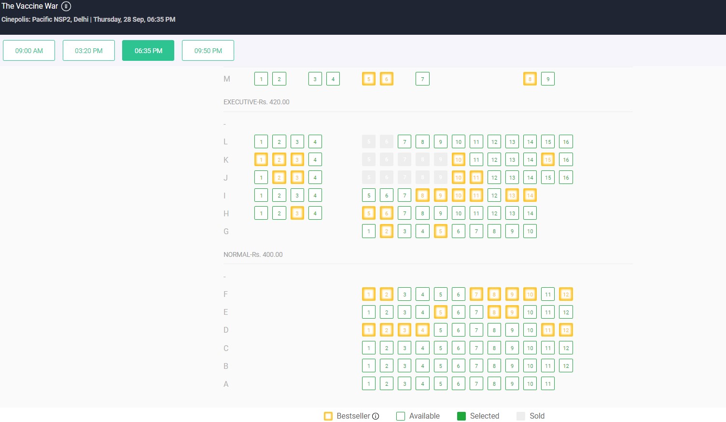
Task: Choose bestseller seat 14 in row I
Action: coord(530,196)
